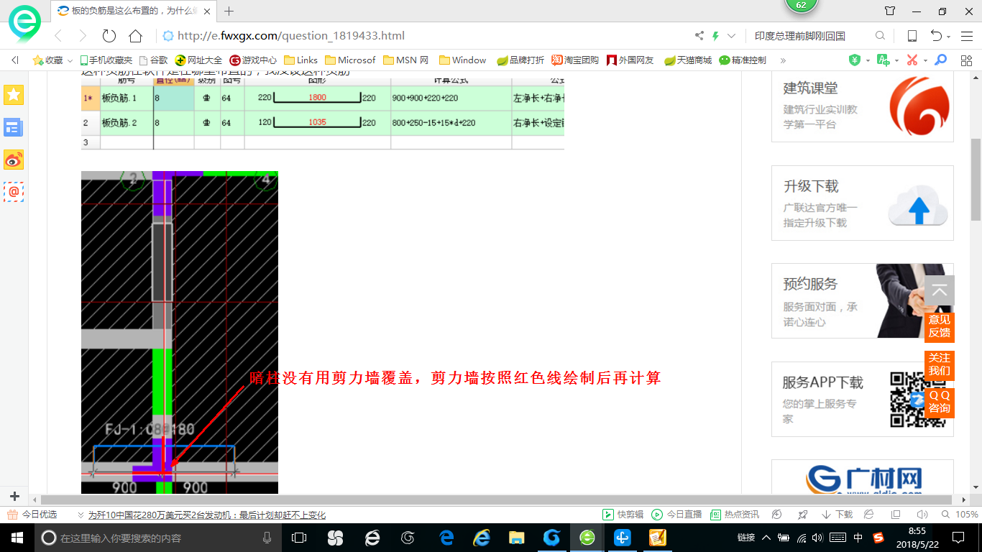Click the green lightning speed-mode icon
This screenshot has width=982, height=552.
[716, 36]
